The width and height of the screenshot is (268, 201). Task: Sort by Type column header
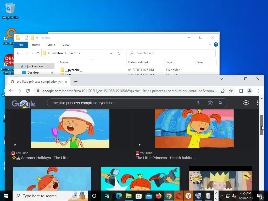tap(169, 62)
